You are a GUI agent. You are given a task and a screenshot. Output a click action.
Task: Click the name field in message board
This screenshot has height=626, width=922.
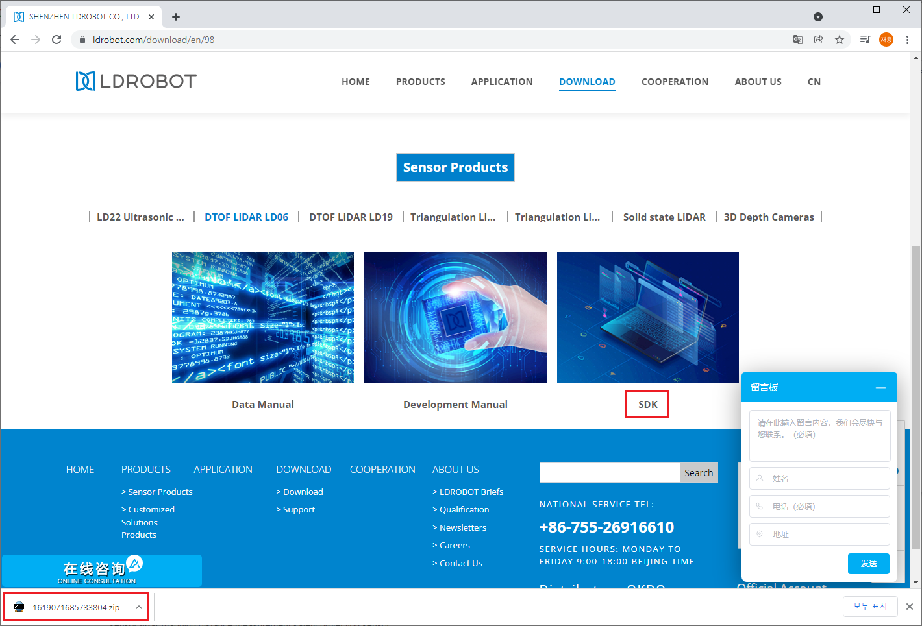(819, 479)
